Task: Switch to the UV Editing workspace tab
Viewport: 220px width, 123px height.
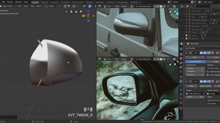Action: (65, 2)
